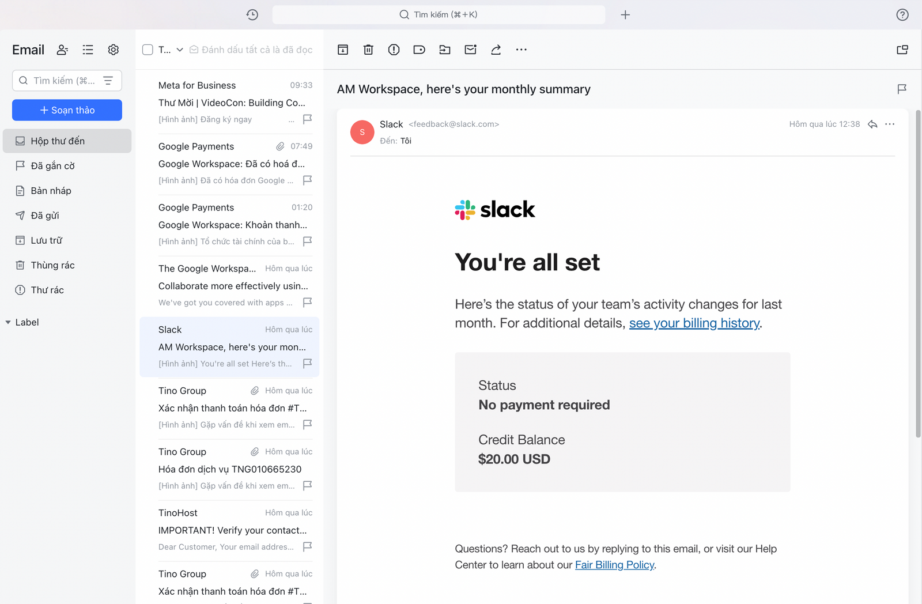Image resolution: width=922 pixels, height=604 pixels.
Task: Mark email as spam via exclamation icon
Action: click(x=394, y=50)
